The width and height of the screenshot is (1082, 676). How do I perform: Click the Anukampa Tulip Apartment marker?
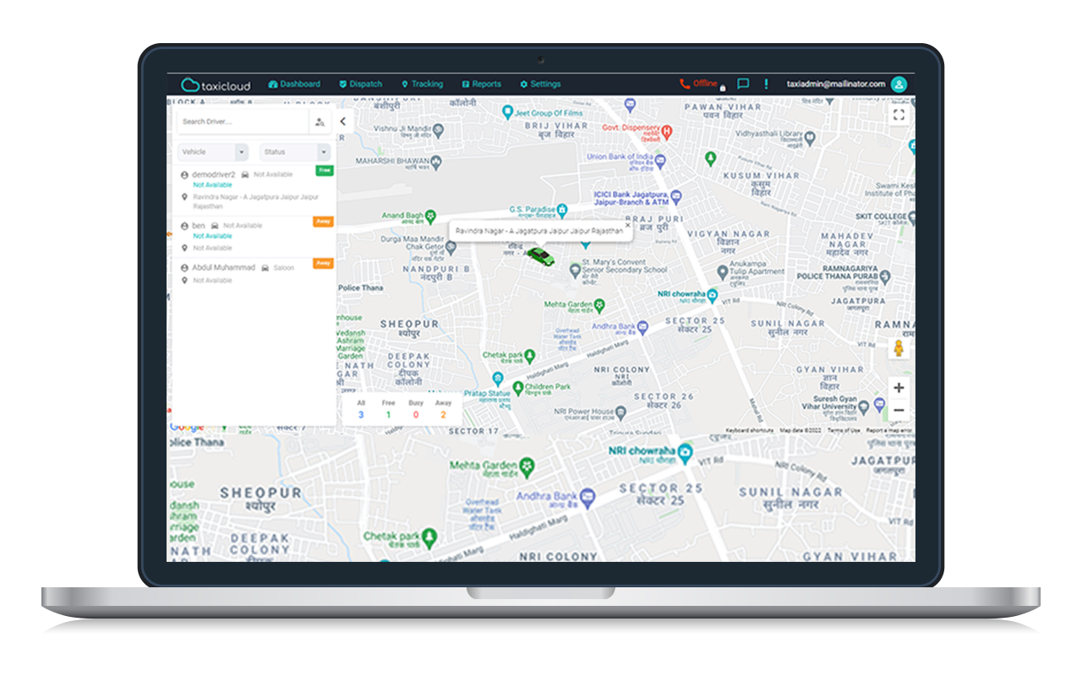[x=722, y=272]
